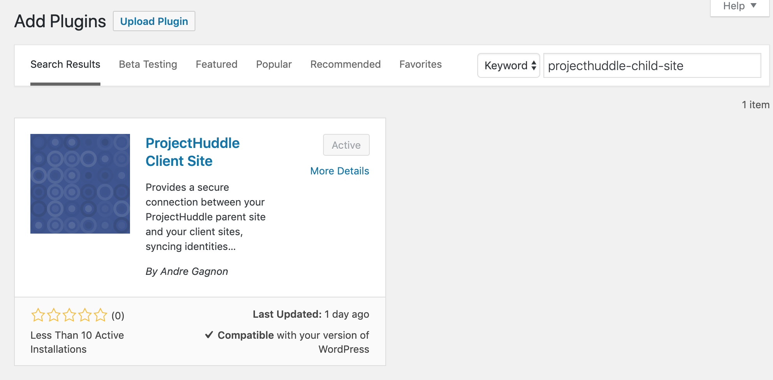Click the Upload Plugin button
This screenshot has width=773, height=380.
tap(154, 21)
